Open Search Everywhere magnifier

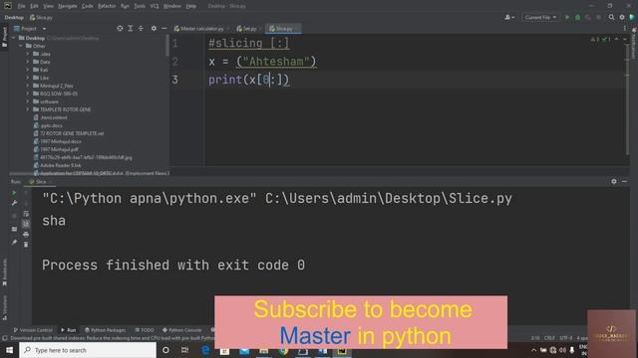click(611, 18)
